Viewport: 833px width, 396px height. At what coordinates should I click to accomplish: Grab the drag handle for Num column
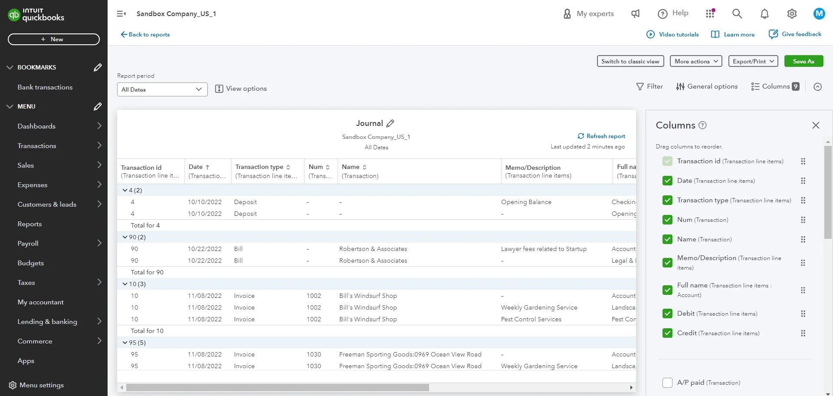pyautogui.click(x=803, y=220)
